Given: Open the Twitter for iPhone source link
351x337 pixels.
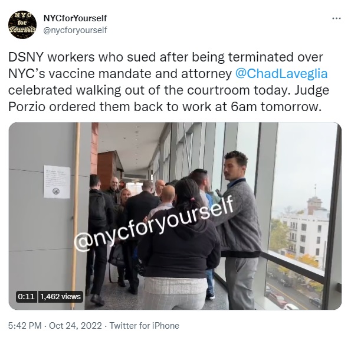Looking at the screenshot, I should [x=144, y=326].
